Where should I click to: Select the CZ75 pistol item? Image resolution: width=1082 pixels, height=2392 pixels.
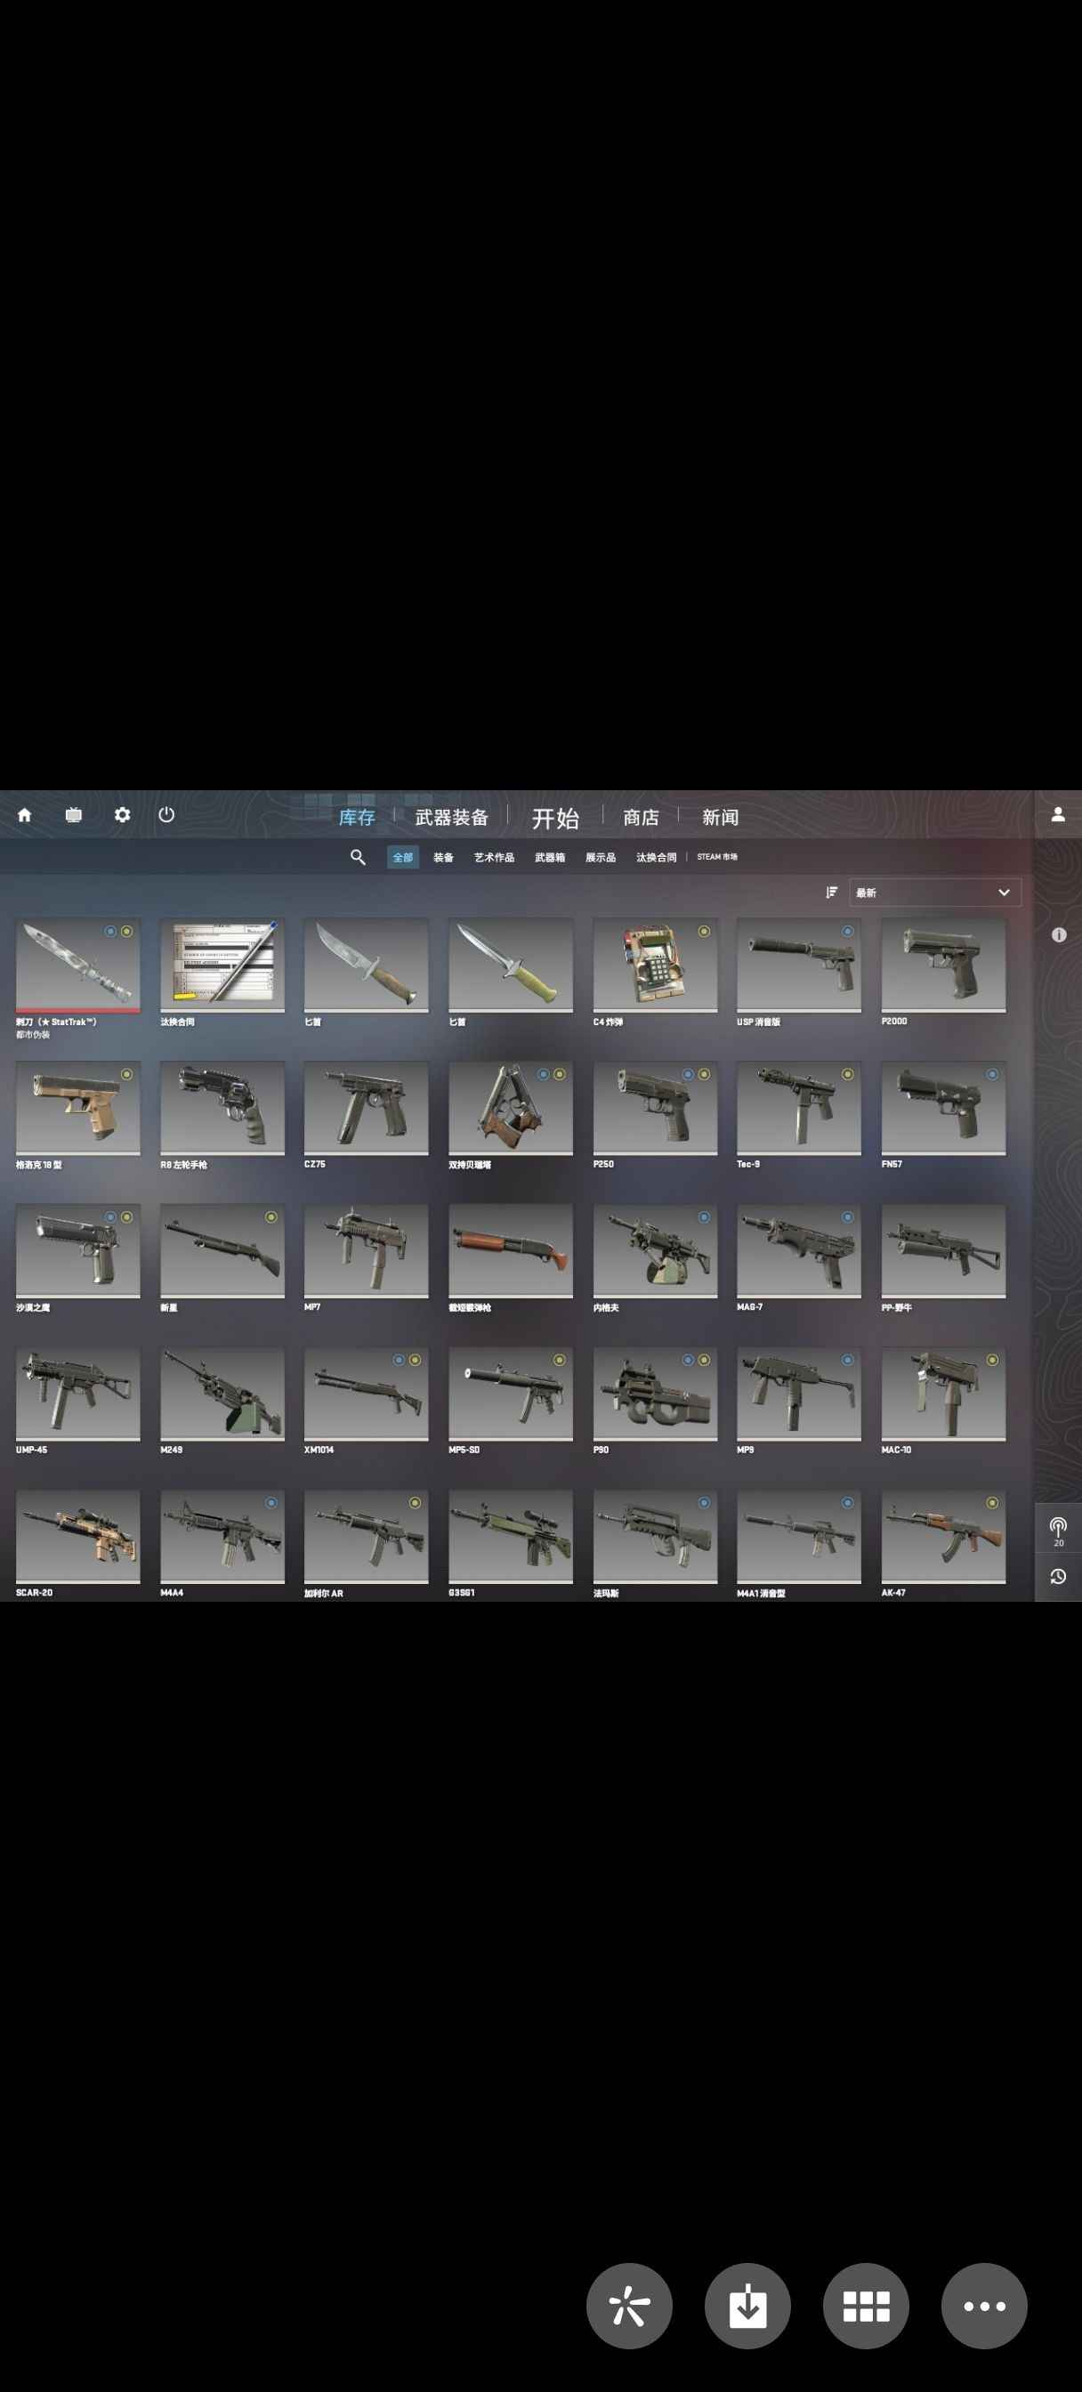(x=366, y=1115)
